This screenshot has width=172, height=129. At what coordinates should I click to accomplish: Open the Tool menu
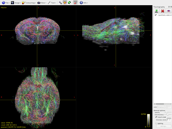pyautogui.click(x=52, y=3)
